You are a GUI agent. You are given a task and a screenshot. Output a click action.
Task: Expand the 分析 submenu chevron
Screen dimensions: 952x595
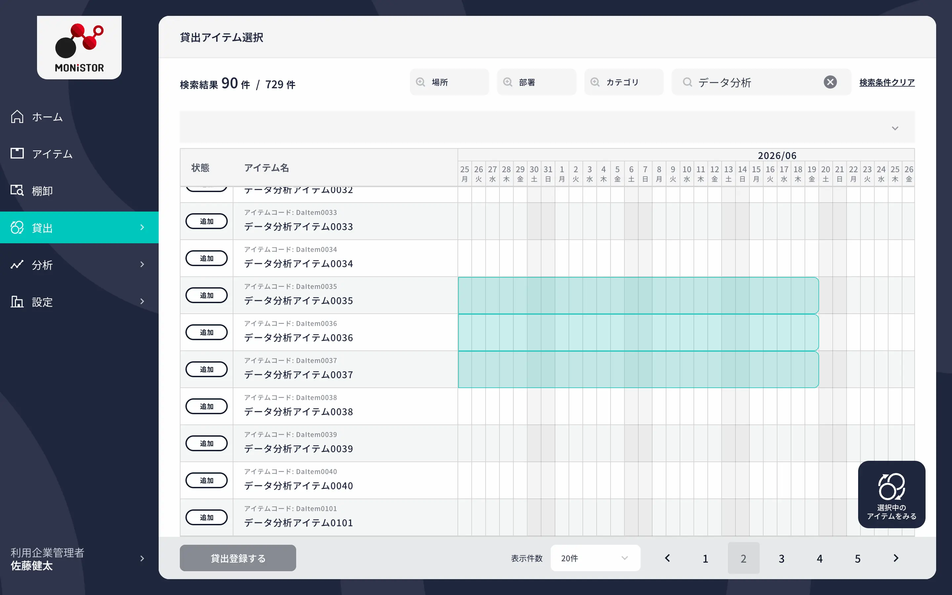(142, 264)
